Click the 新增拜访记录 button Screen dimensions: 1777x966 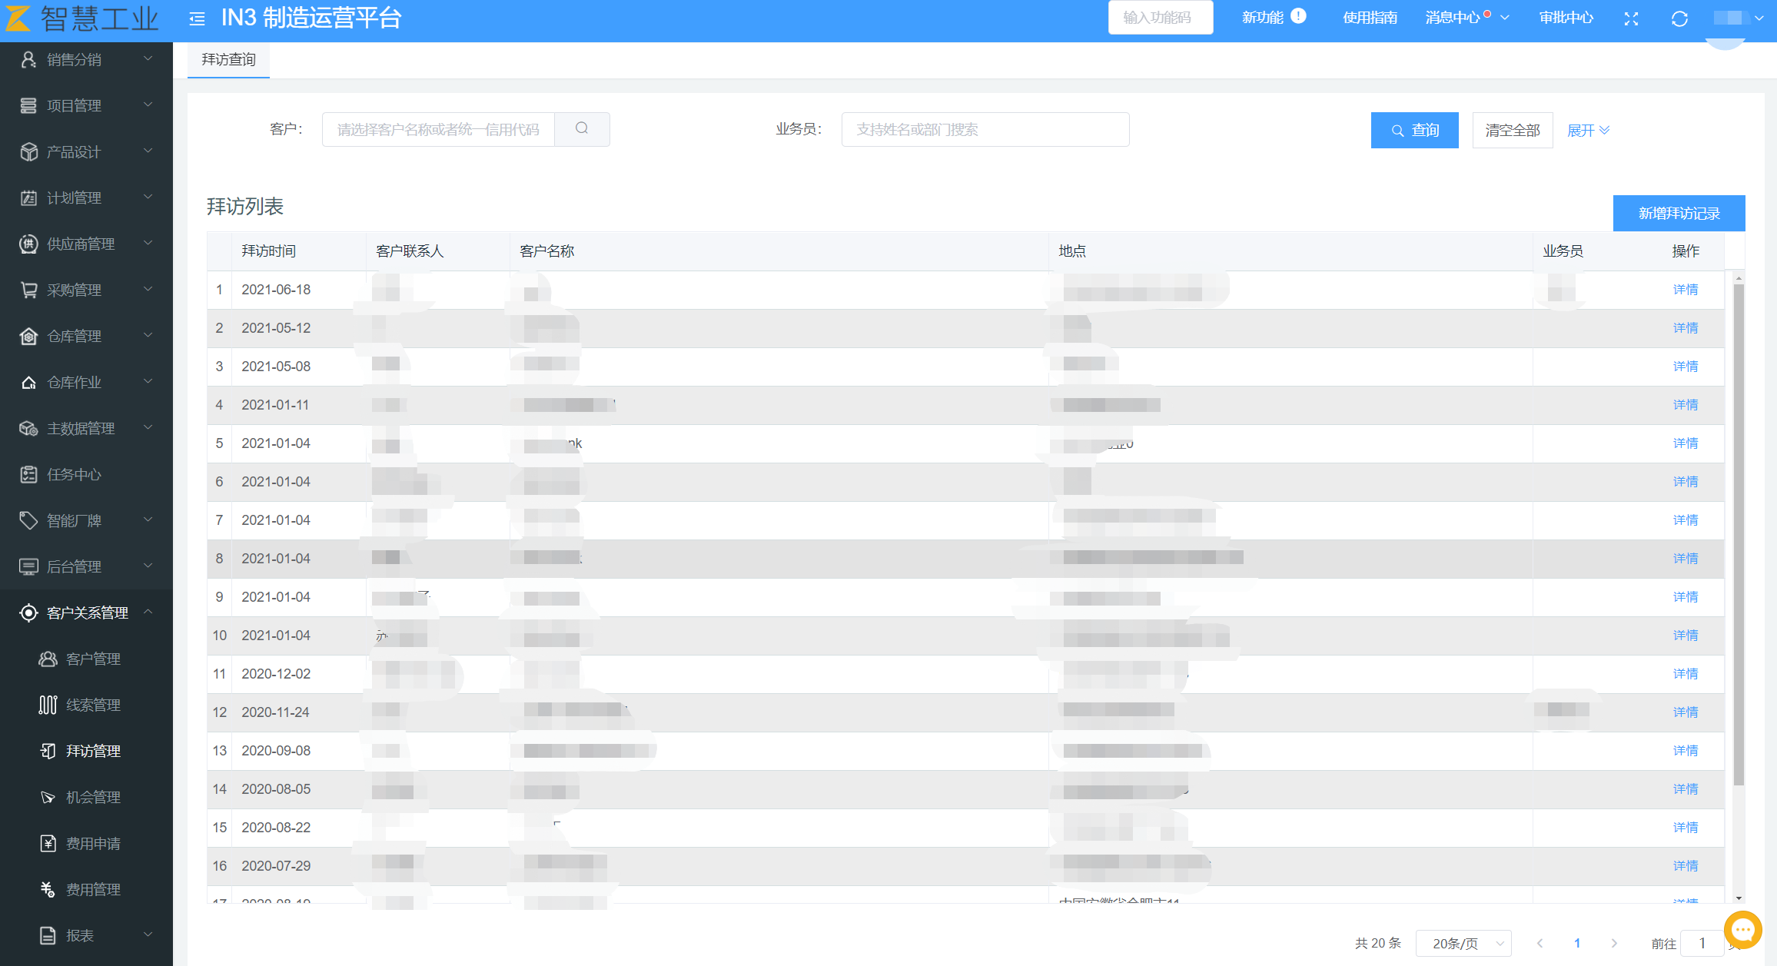click(x=1679, y=213)
